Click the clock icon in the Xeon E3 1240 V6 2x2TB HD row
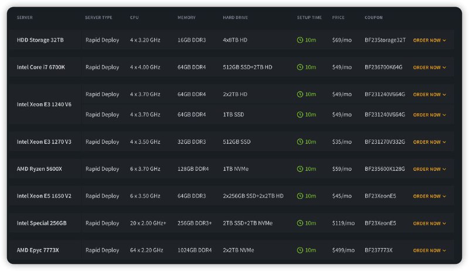 tap(300, 94)
